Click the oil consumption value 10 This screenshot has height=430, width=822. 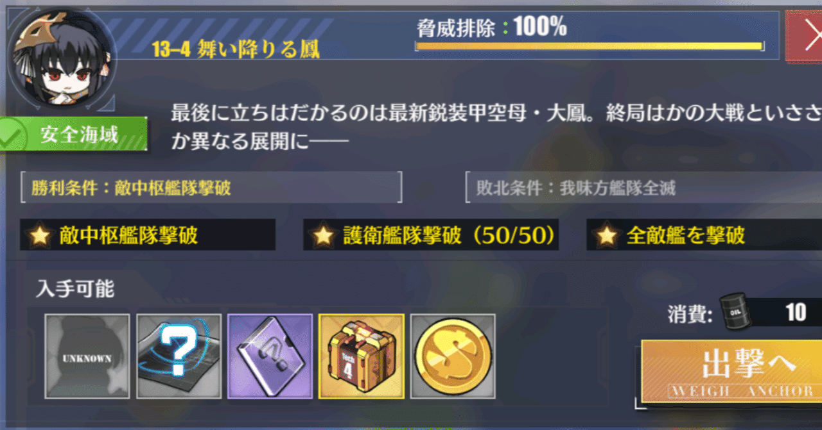[x=796, y=312]
